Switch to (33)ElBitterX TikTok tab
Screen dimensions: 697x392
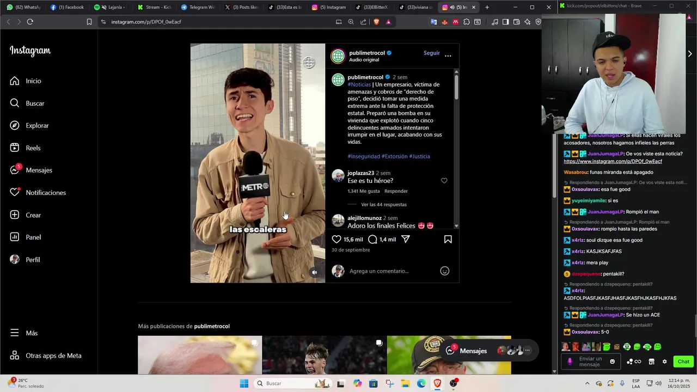(371, 7)
